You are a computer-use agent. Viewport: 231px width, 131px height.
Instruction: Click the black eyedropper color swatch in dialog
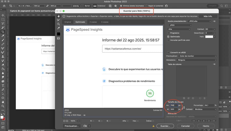[x=59, y=34]
